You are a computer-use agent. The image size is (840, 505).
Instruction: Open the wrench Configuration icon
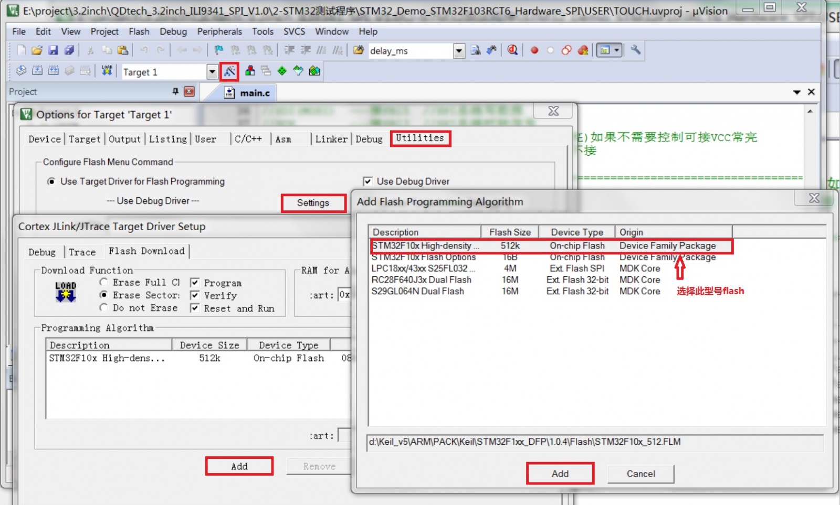tap(635, 50)
